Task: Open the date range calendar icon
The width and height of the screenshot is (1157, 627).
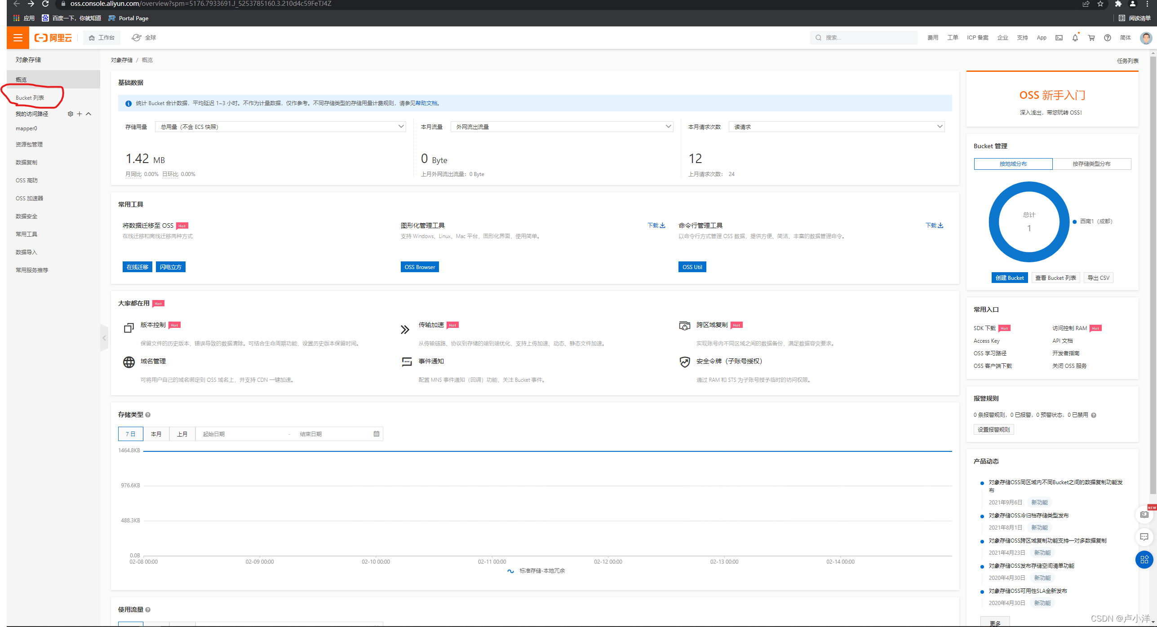Action: tap(376, 434)
